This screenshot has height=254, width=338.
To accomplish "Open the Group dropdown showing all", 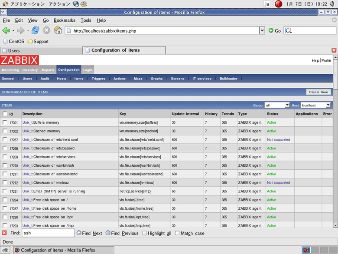I will pos(277,105).
